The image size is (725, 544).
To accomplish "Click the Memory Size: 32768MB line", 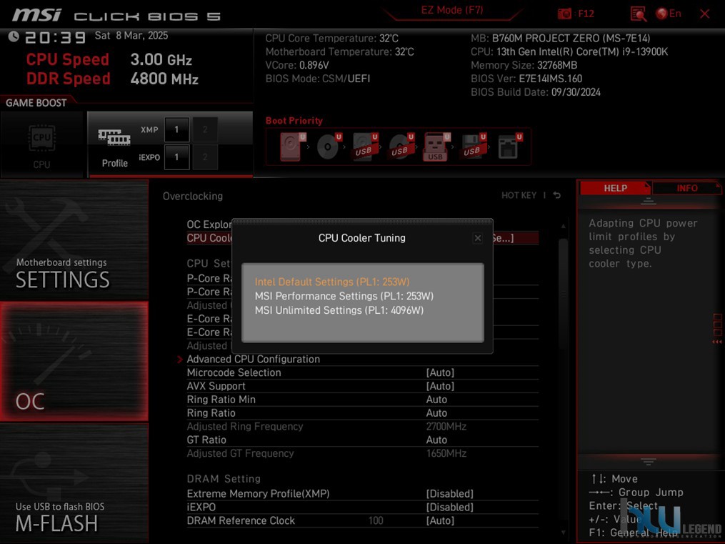I will [524, 65].
